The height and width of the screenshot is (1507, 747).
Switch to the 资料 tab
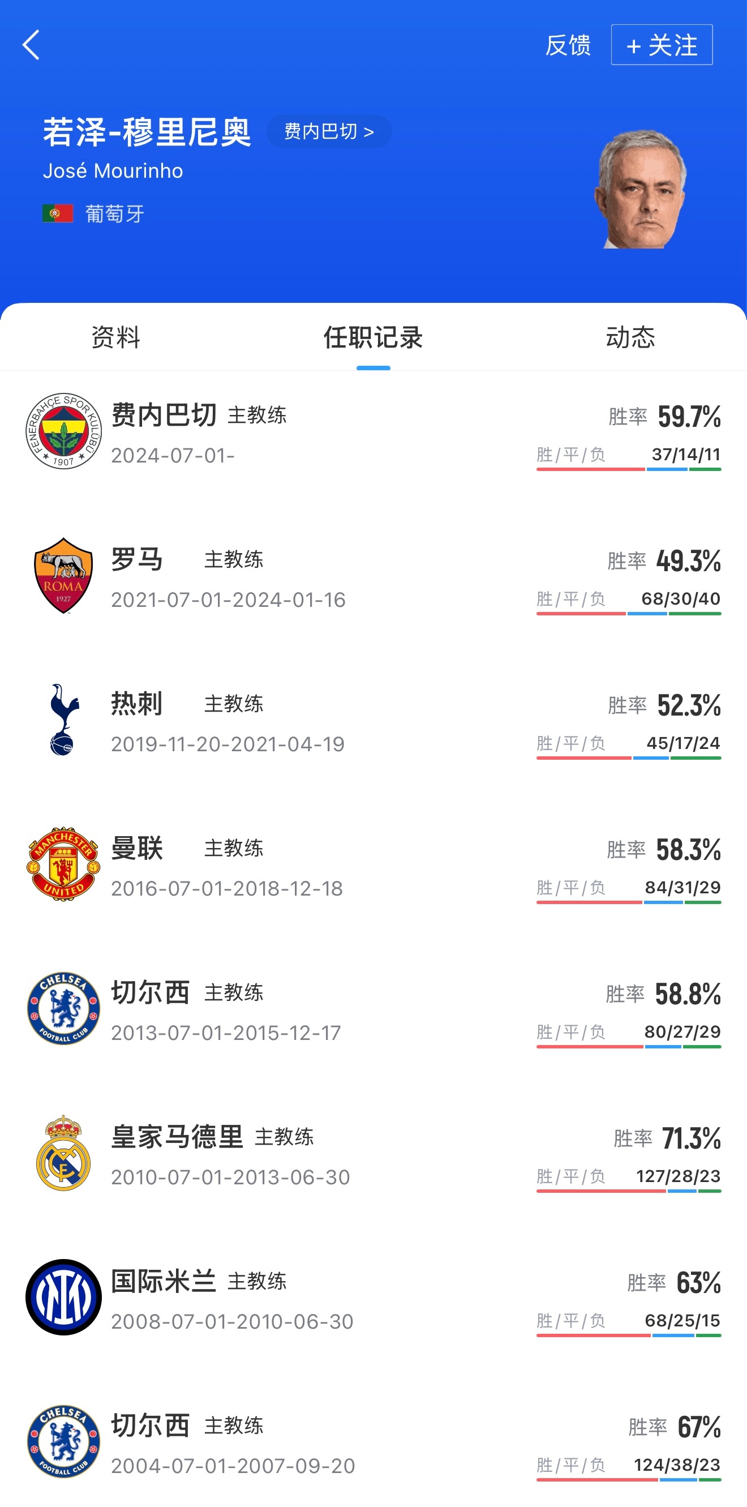(x=116, y=337)
